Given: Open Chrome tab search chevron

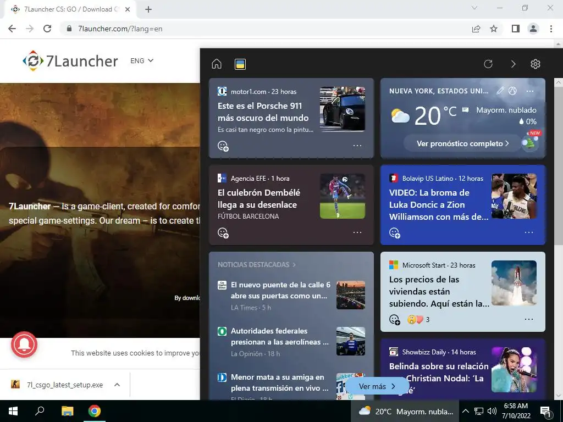Looking at the screenshot, I should click(x=474, y=8).
